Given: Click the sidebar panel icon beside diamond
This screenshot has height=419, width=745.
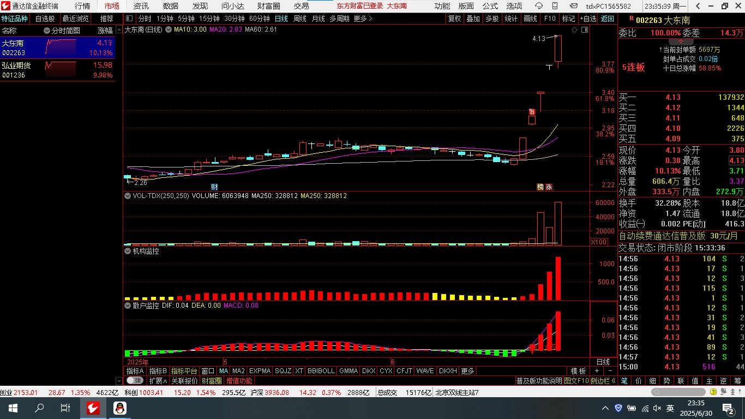Looking at the screenshot, I should 585,30.
